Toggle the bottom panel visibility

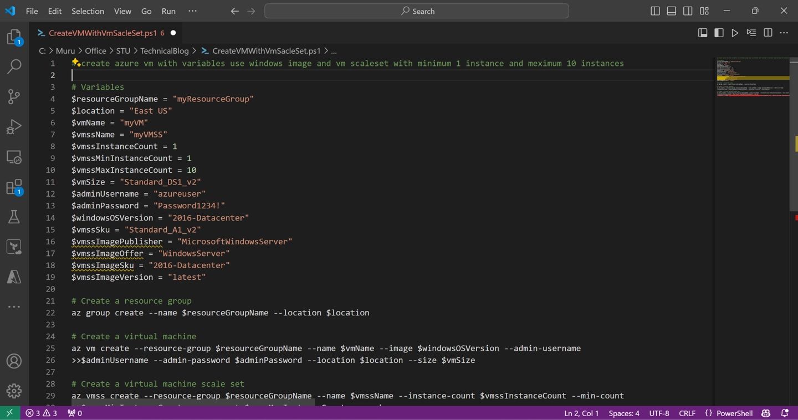click(671, 11)
